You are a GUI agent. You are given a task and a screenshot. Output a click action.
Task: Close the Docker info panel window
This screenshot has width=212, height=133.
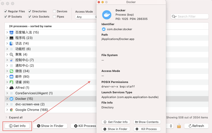99,2
